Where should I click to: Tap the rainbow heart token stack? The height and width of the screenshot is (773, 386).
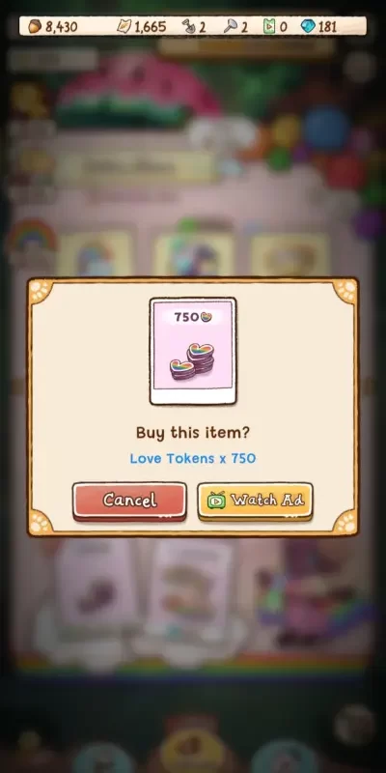[192, 360]
